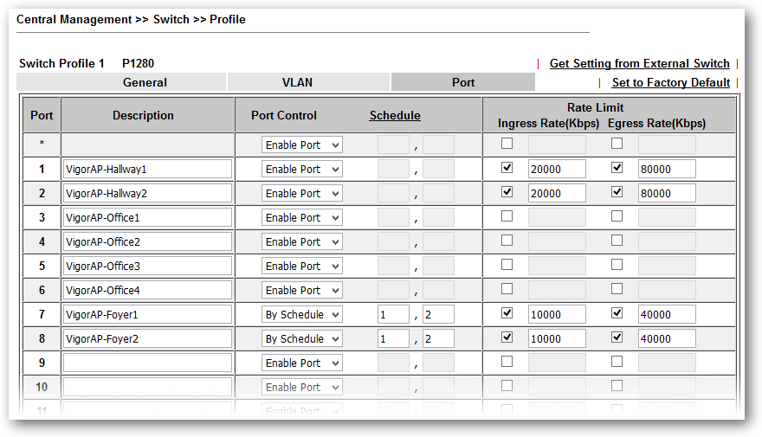Viewport: 762px width, 437px height.
Task: Change Port Control dropdown for port 4
Action: click(301, 242)
